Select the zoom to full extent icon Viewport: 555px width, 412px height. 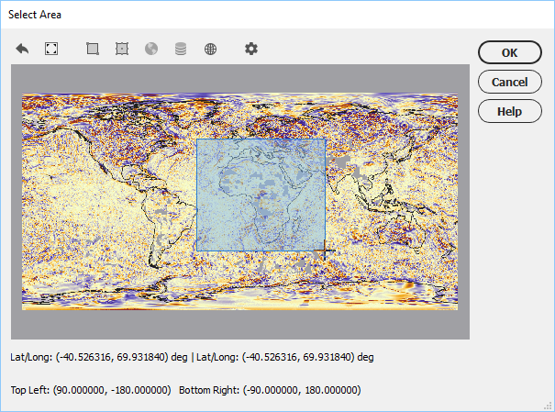[51, 49]
